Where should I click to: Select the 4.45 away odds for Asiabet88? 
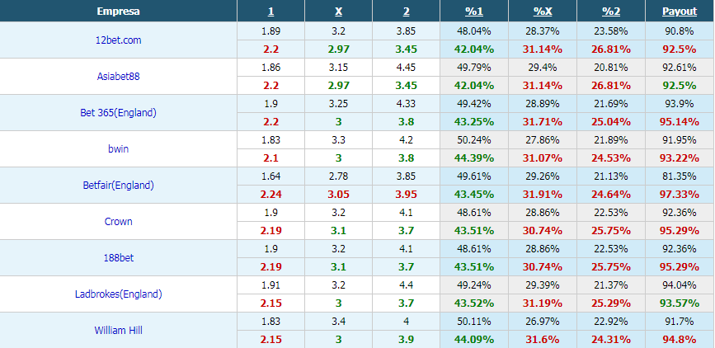[x=406, y=68]
